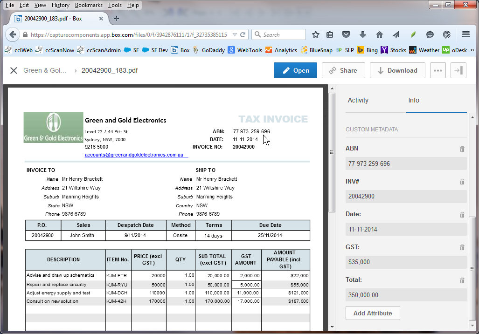Focus the browser Search box
479x334 pixels.
point(278,35)
